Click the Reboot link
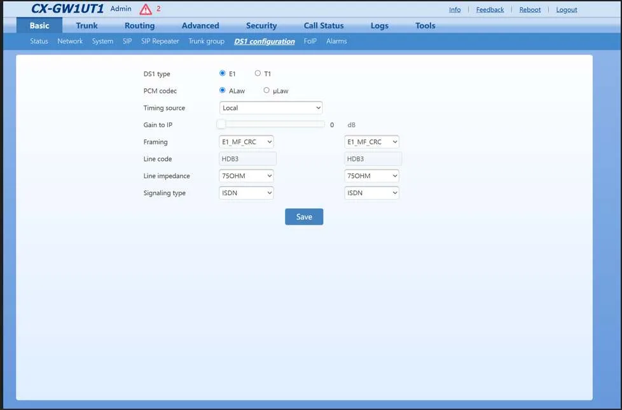 [530, 10]
